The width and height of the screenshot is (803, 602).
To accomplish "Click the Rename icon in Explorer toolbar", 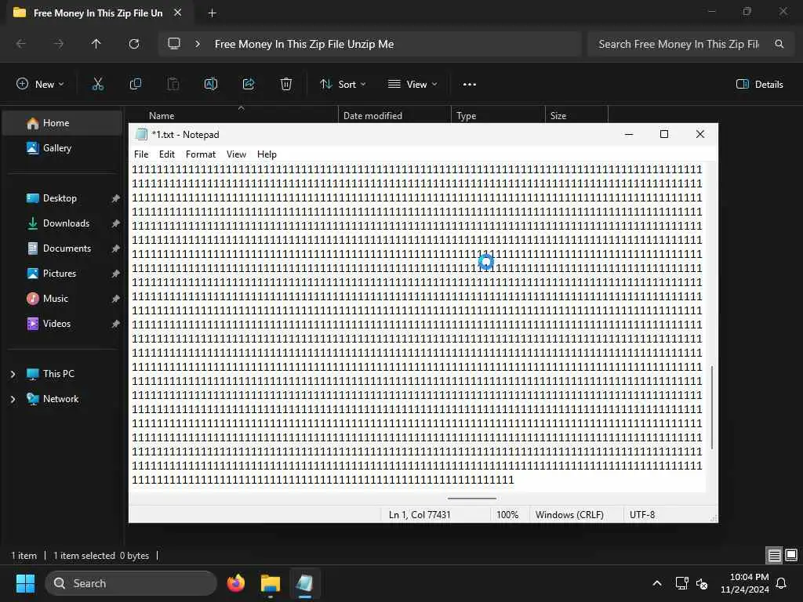I will pos(210,84).
